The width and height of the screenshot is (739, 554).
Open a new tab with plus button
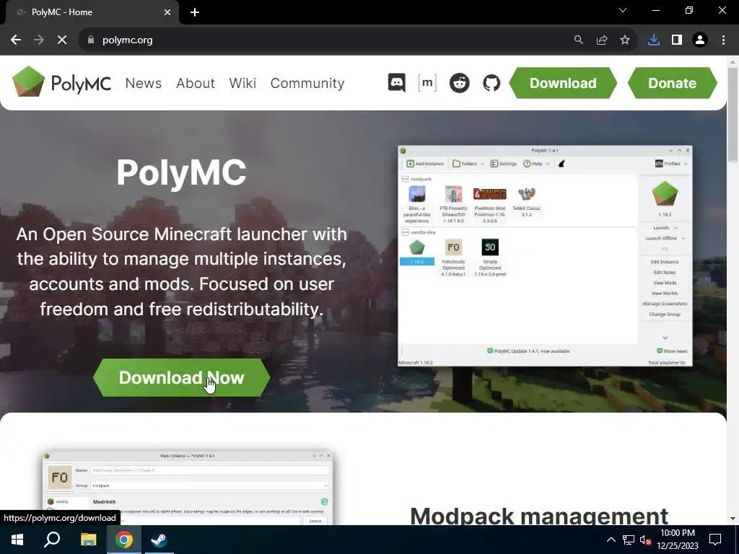click(195, 12)
